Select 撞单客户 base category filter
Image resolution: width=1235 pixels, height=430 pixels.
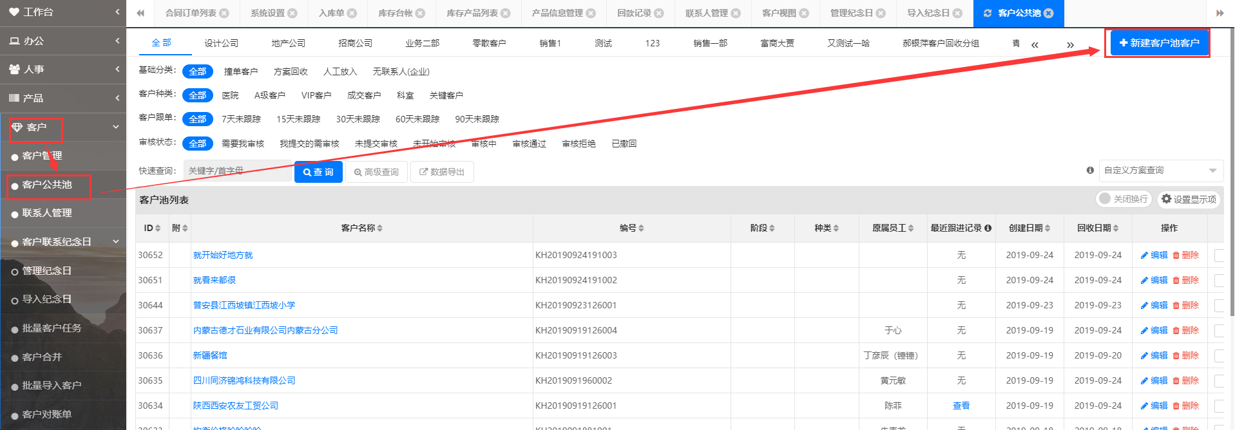(x=240, y=71)
